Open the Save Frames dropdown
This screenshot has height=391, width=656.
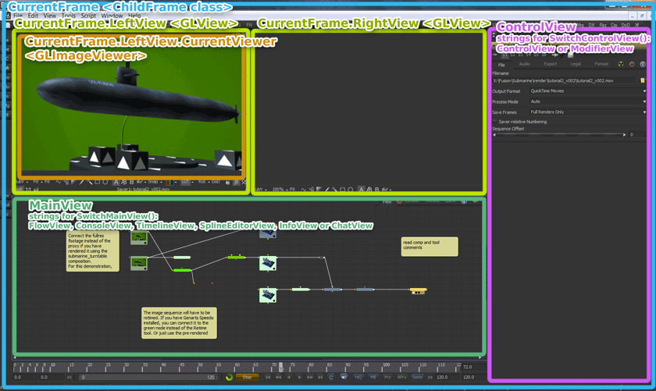pyautogui.click(x=587, y=112)
